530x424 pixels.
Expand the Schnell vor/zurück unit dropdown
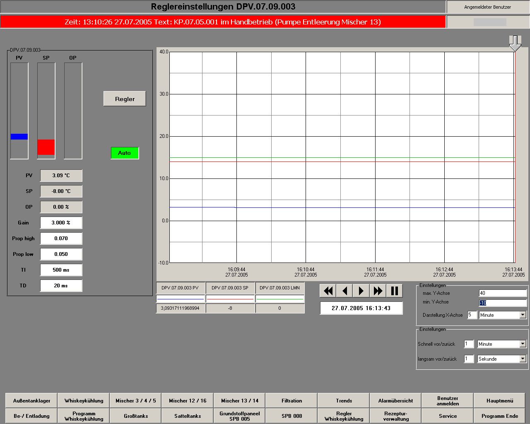pos(523,344)
